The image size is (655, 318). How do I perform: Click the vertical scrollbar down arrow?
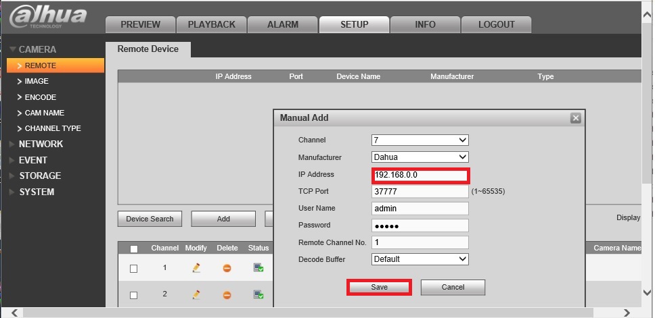click(648, 292)
